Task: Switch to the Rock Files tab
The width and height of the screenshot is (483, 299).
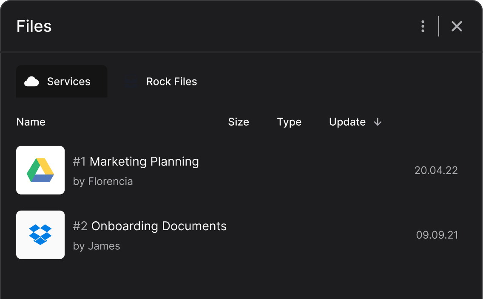Action: point(171,82)
